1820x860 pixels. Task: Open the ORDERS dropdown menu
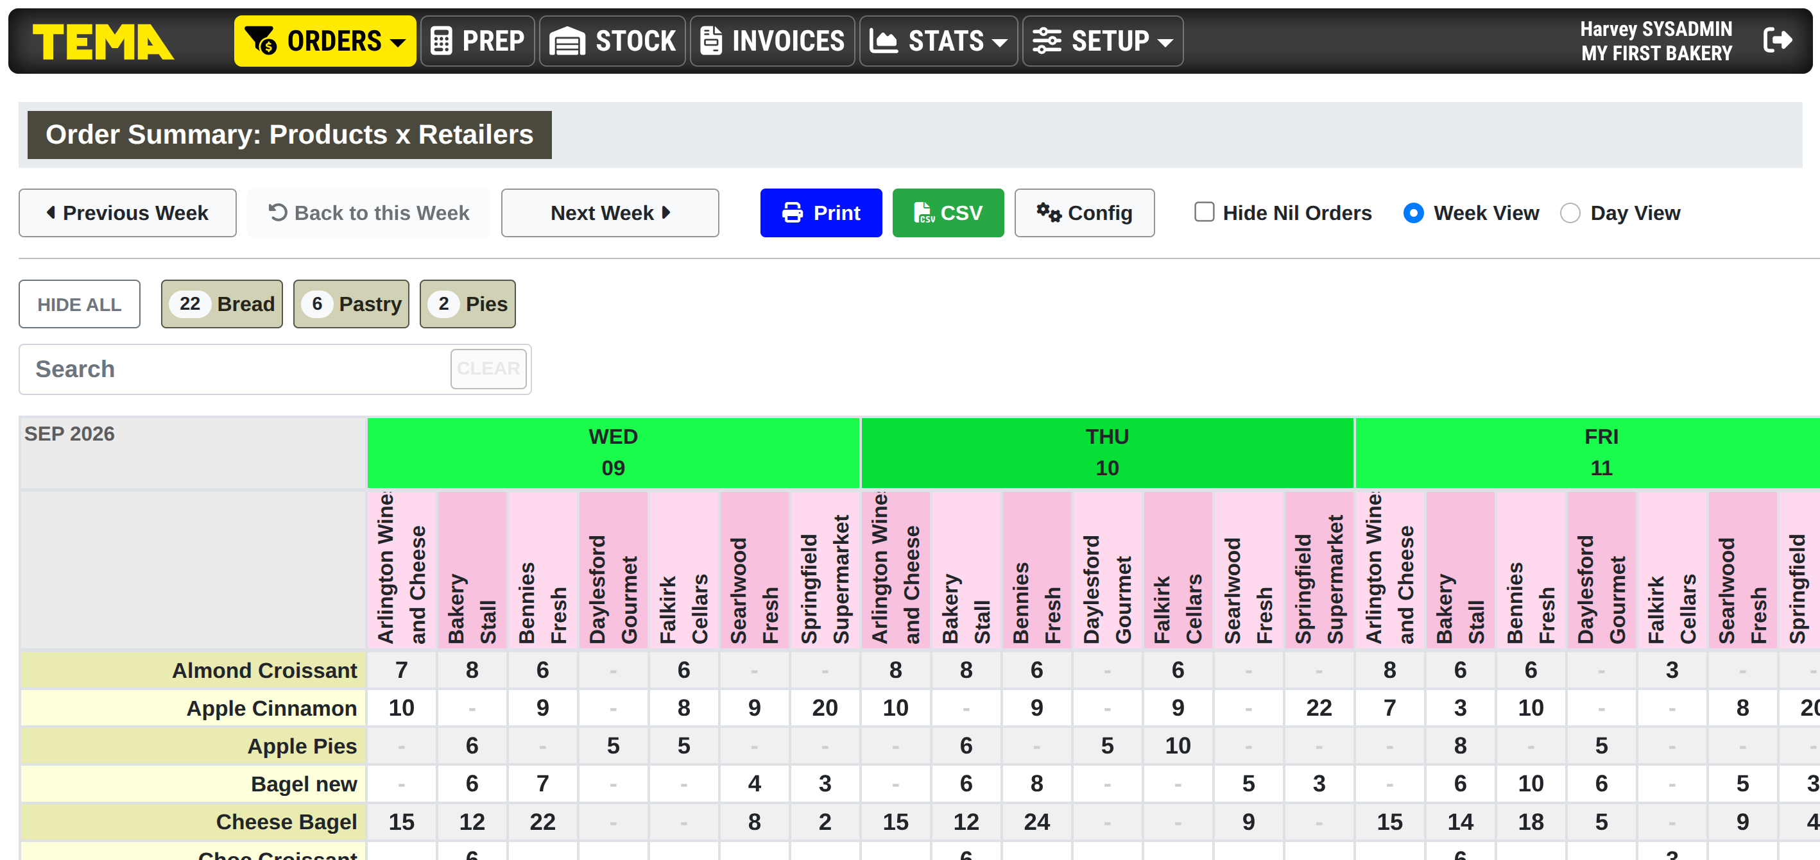325,41
